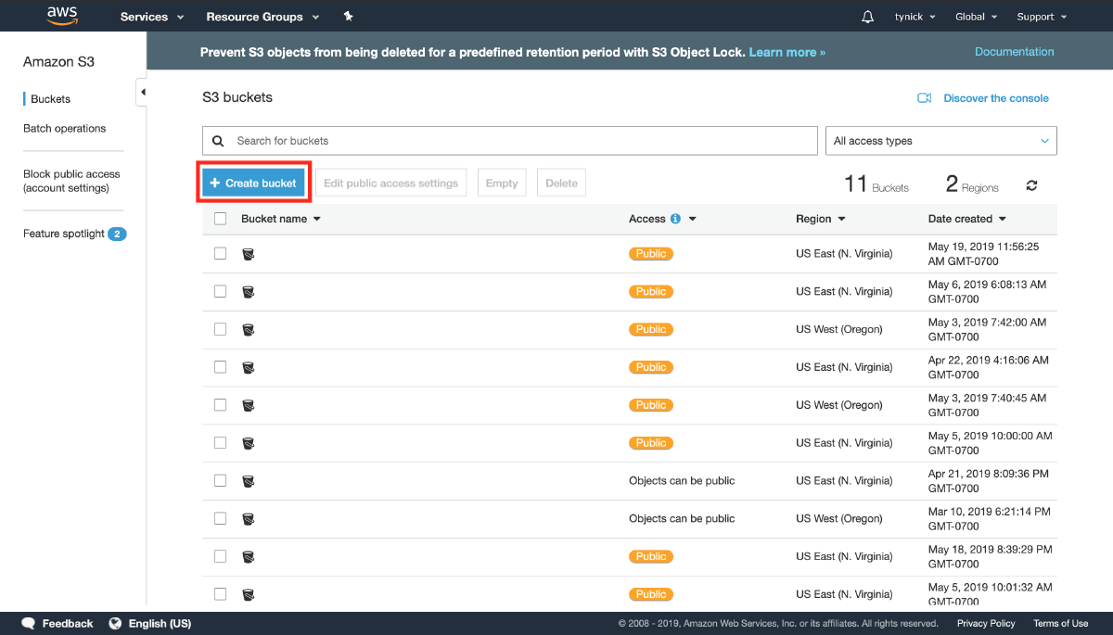Open the Support dropdown menu
The image size is (1113, 635).
(x=1042, y=17)
